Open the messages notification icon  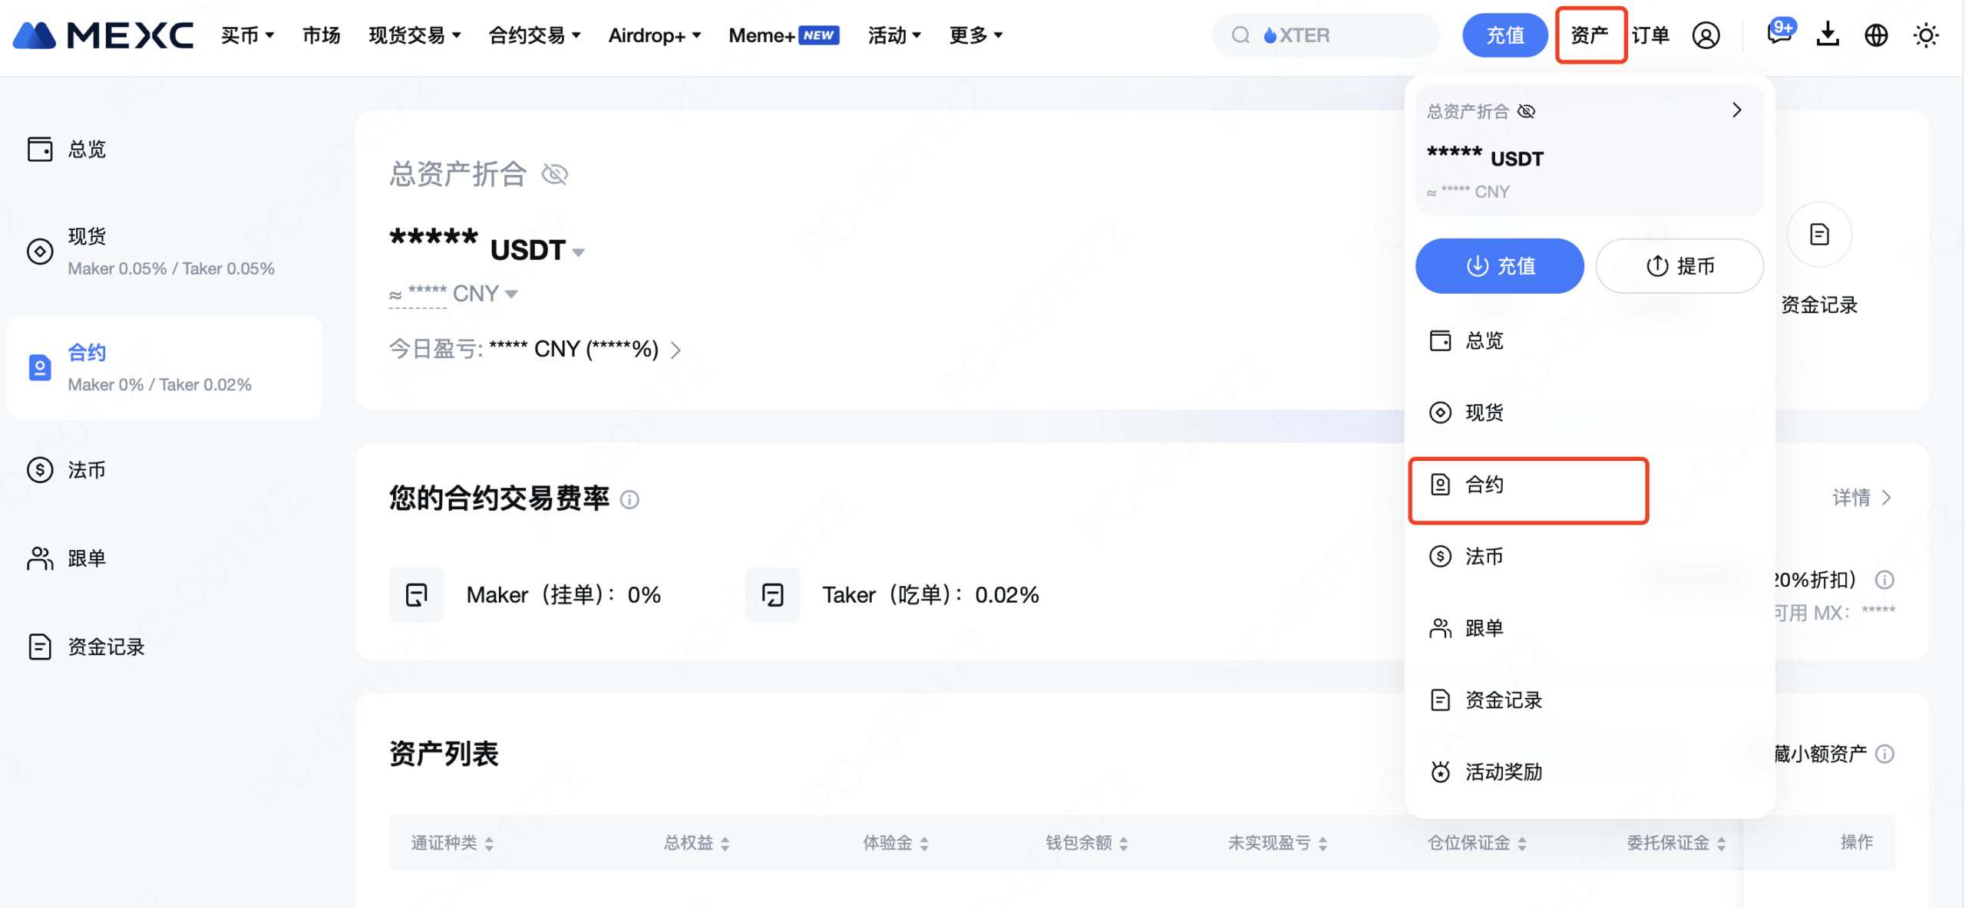[x=1779, y=34]
